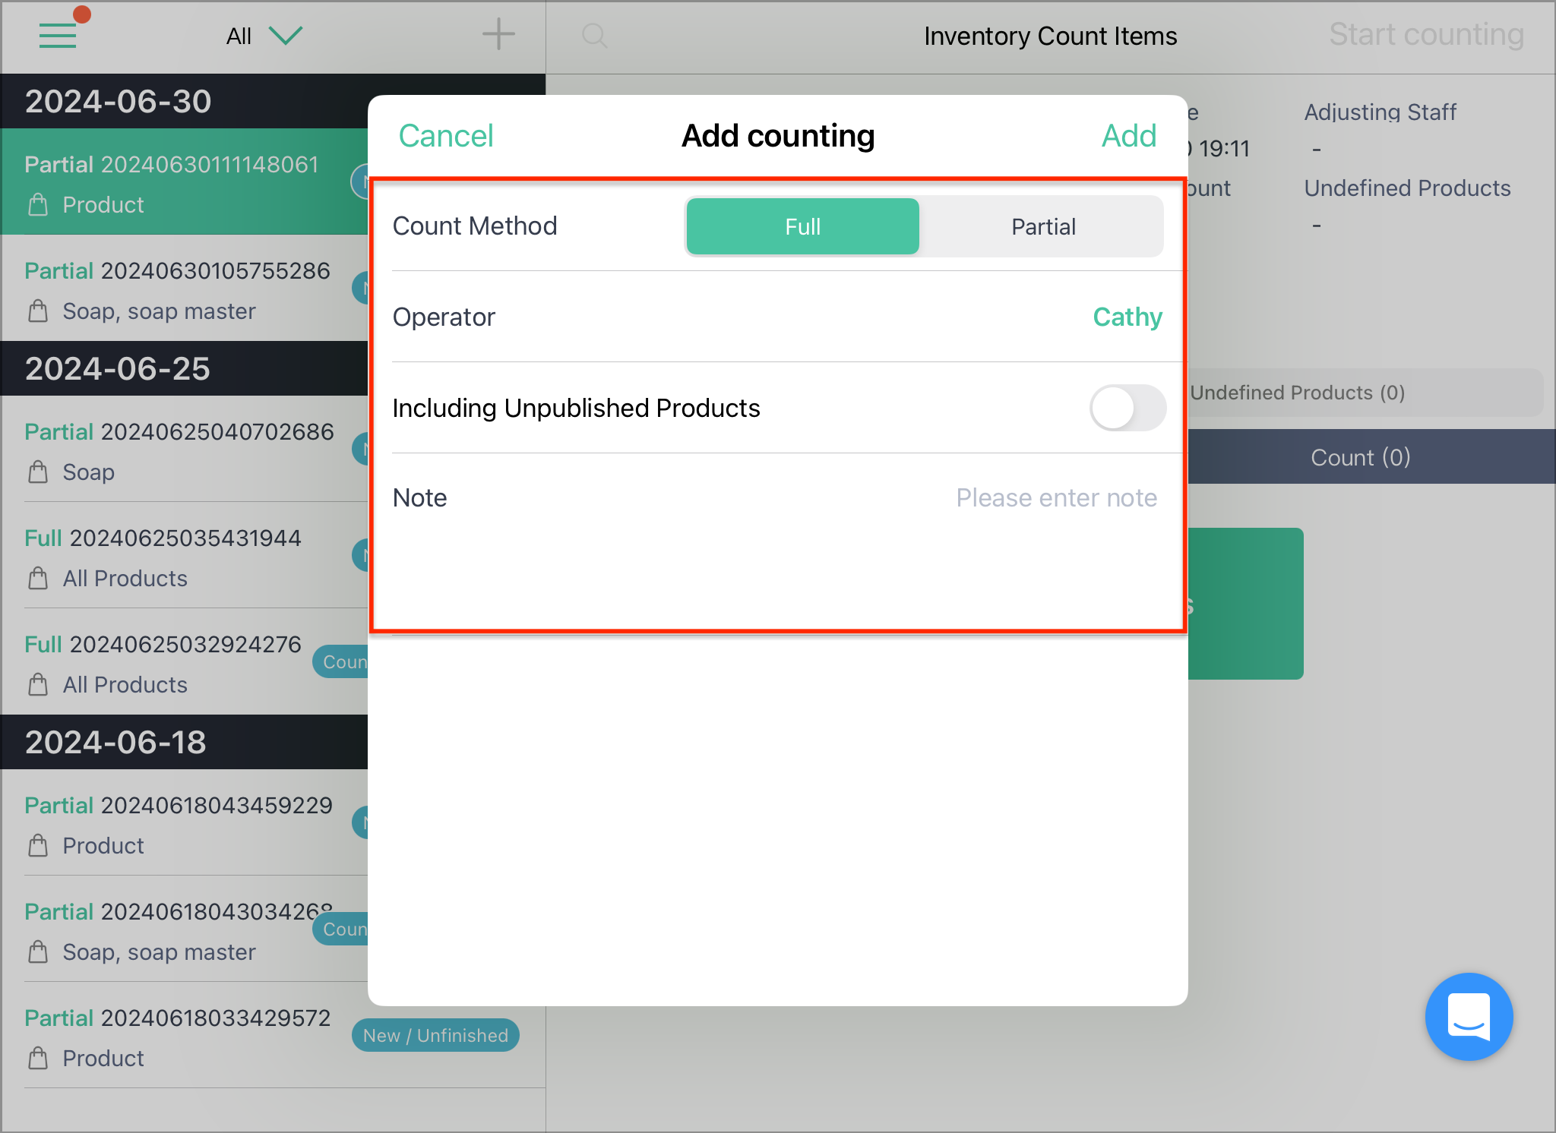Select Partial count method
The image size is (1556, 1133).
[x=1043, y=226]
